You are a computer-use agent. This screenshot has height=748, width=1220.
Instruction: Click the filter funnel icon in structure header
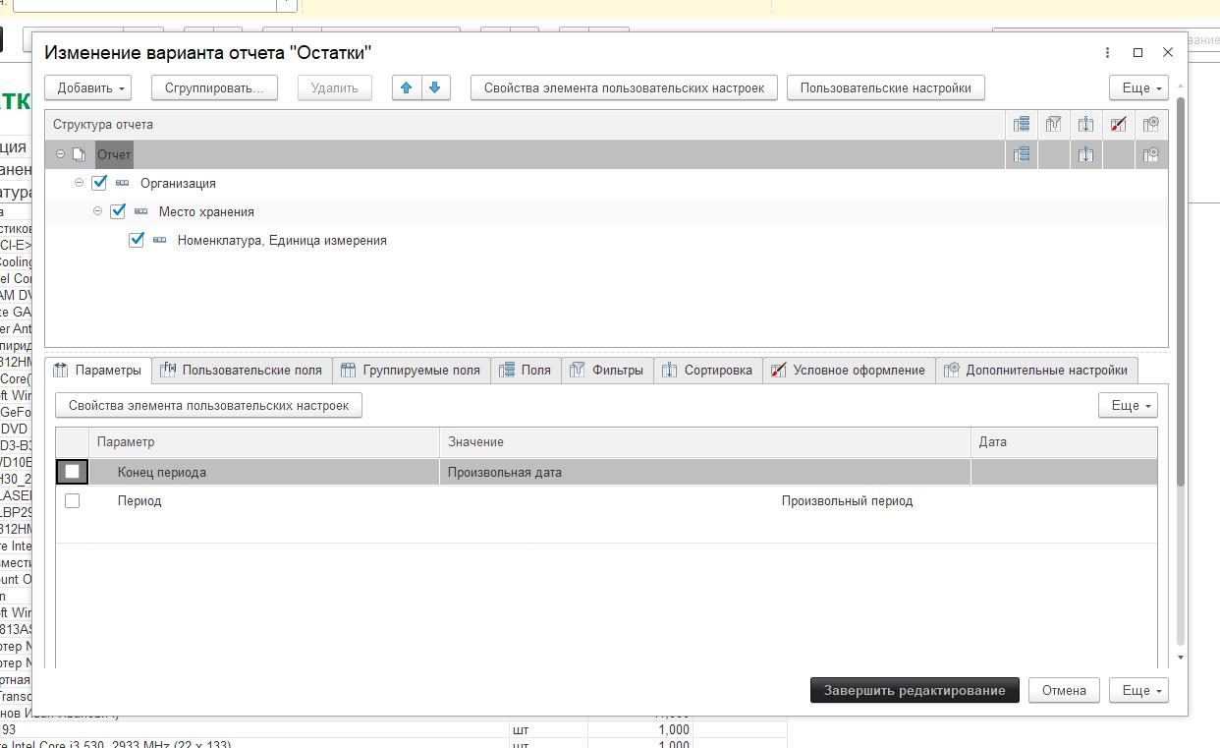tap(1053, 125)
